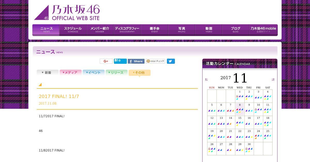Open the ニュース NEWS menu tab
This screenshot has width=310, height=162.
coord(46,30)
